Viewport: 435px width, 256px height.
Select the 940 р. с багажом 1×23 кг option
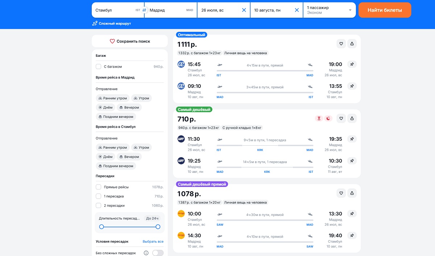(199, 128)
